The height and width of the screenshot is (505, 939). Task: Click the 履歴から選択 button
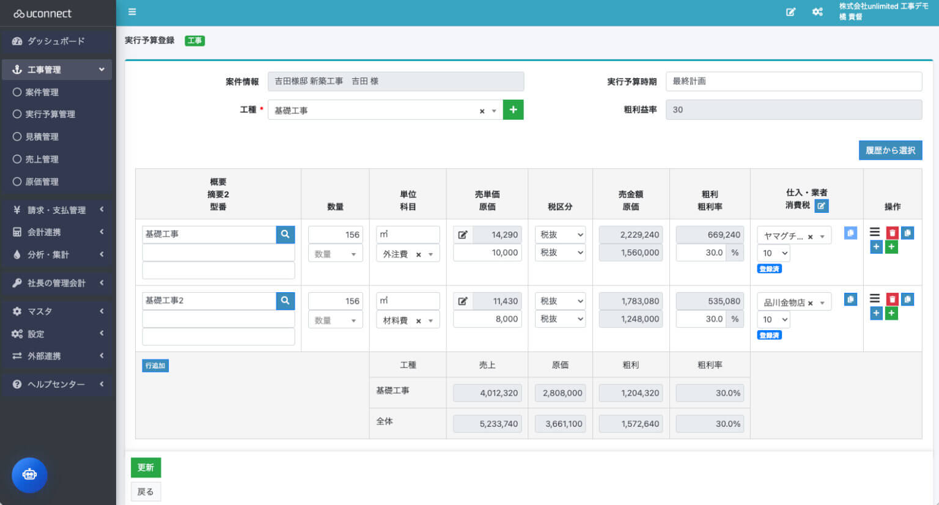[x=890, y=150]
